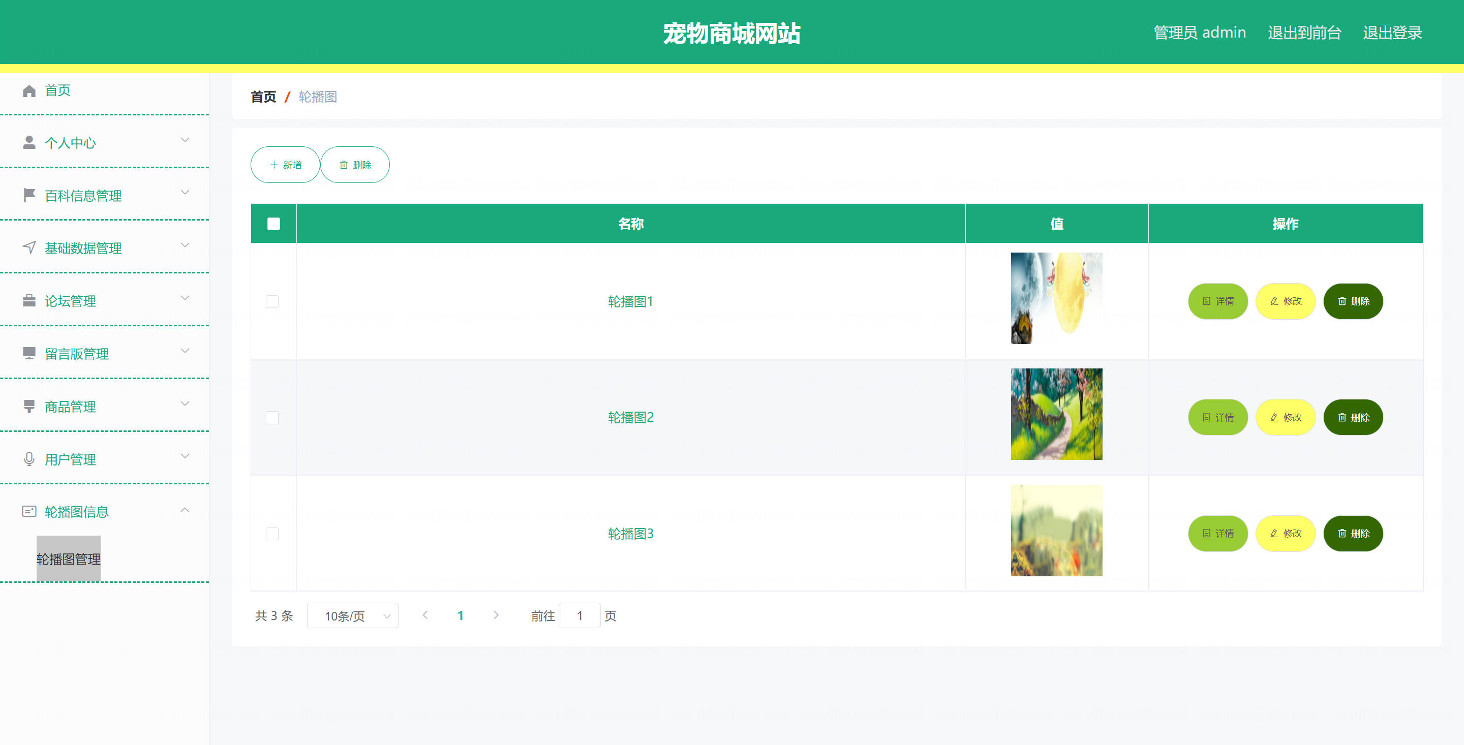This screenshot has width=1464, height=745.
Task: Click the monitor icon beside 留言版管理
Action: tap(29, 354)
